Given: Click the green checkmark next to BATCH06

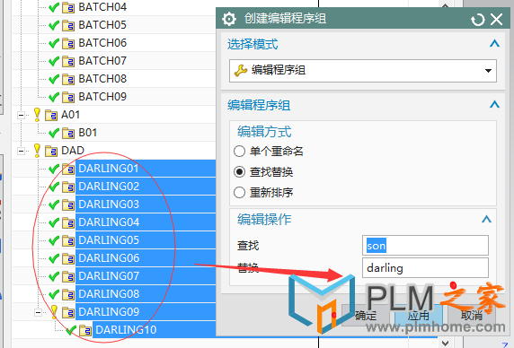Looking at the screenshot, I should point(54,43).
